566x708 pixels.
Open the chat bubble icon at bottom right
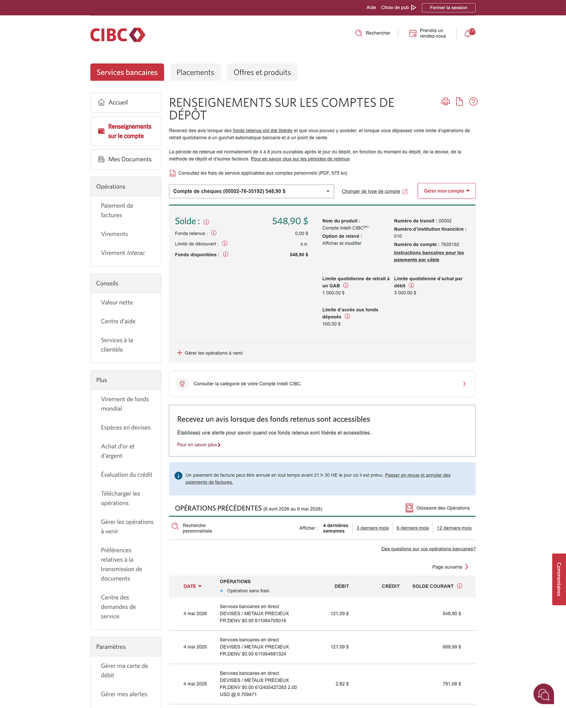[544, 694]
